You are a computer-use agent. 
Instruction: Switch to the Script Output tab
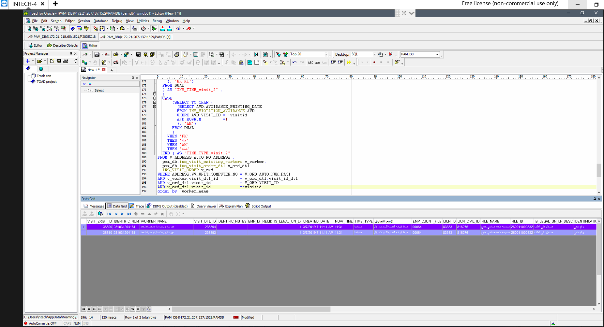click(258, 206)
